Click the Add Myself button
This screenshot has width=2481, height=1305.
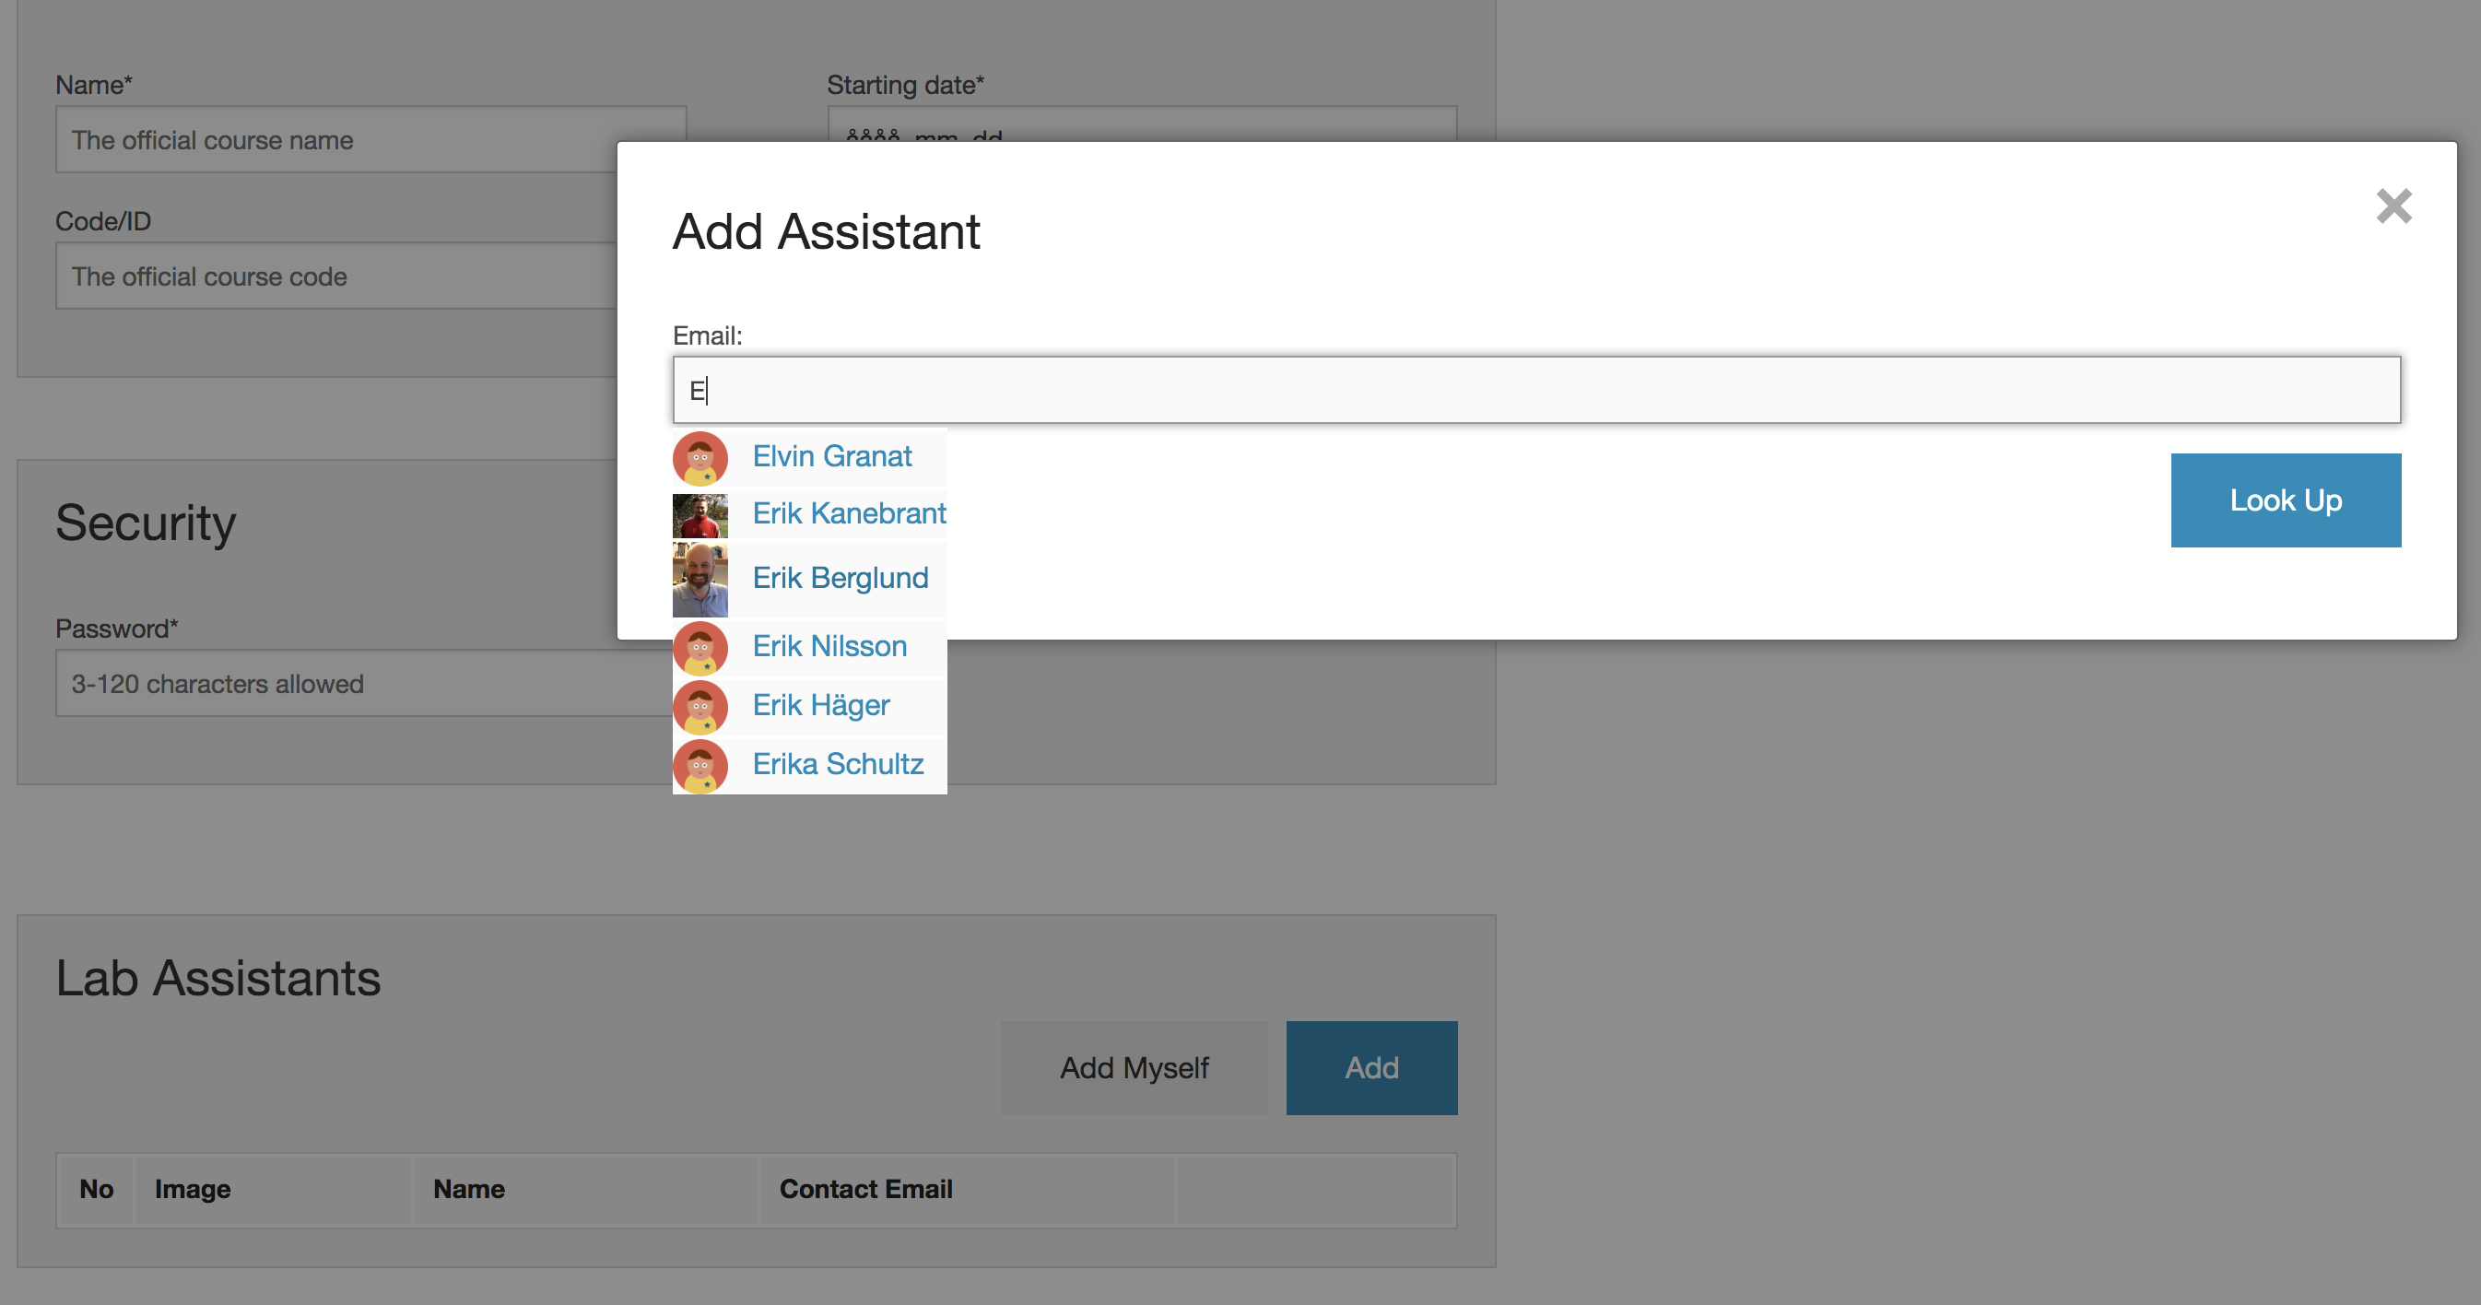click(x=1134, y=1067)
